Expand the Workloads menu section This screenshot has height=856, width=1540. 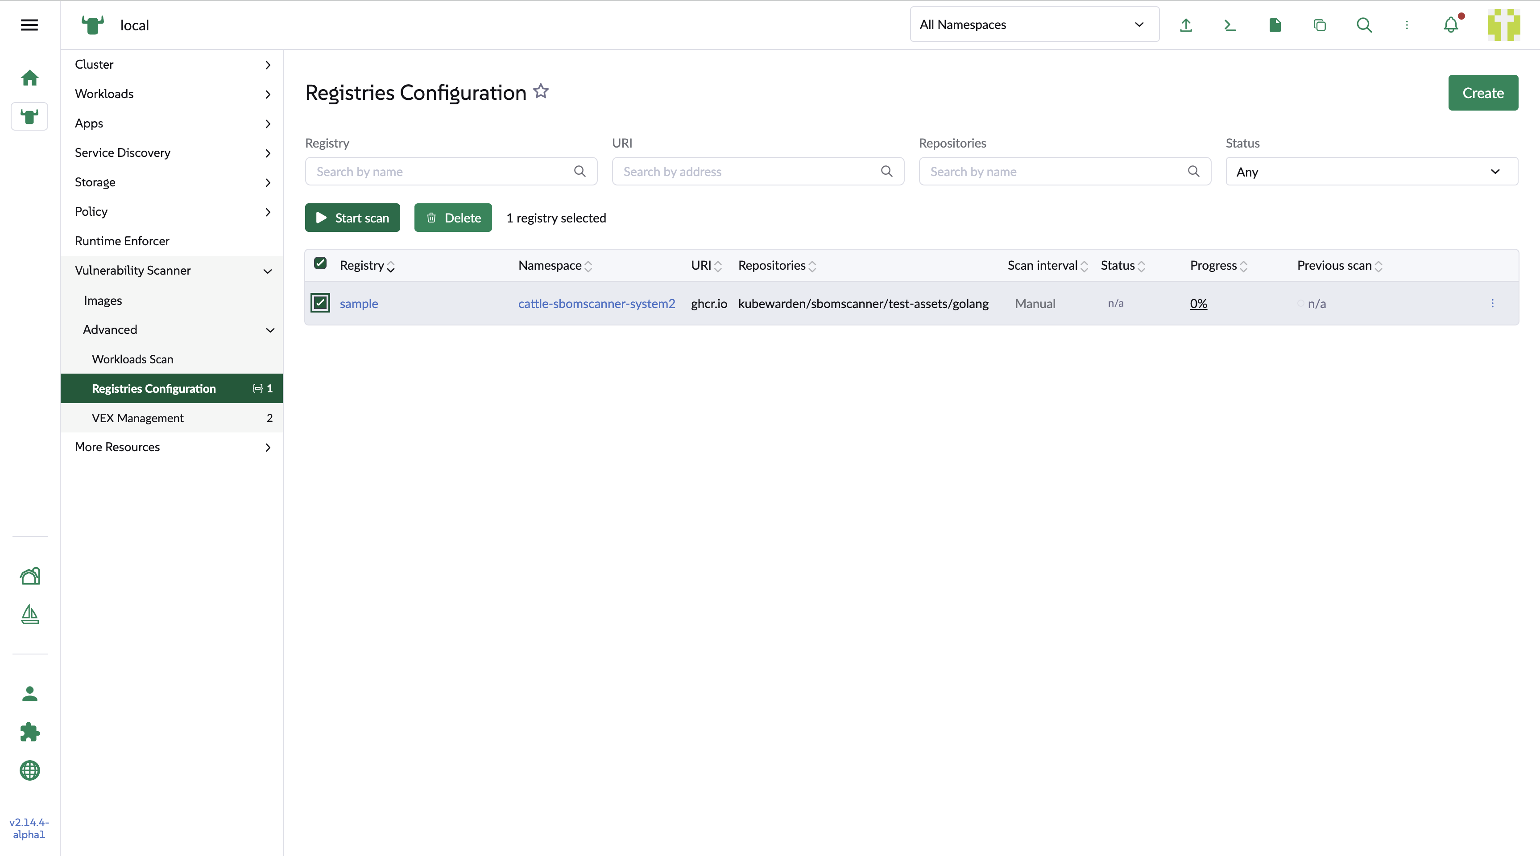(172, 94)
